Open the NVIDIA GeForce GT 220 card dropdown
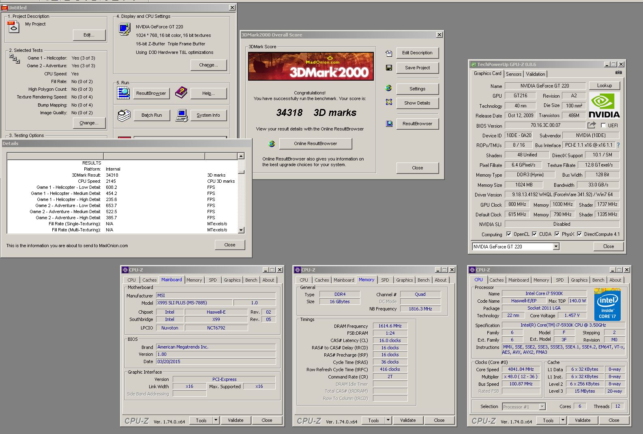The width and height of the screenshot is (643, 434). (556, 246)
